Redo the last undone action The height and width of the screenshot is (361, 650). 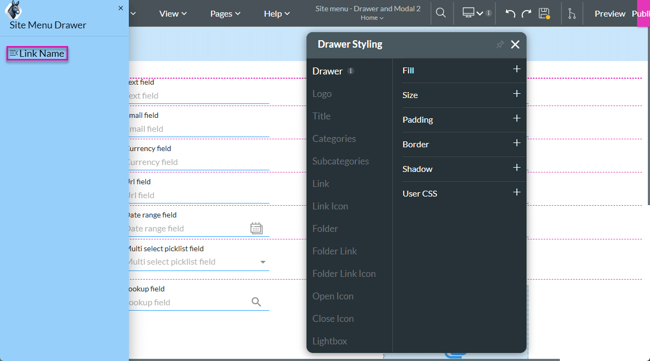click(x=527, y=13)
